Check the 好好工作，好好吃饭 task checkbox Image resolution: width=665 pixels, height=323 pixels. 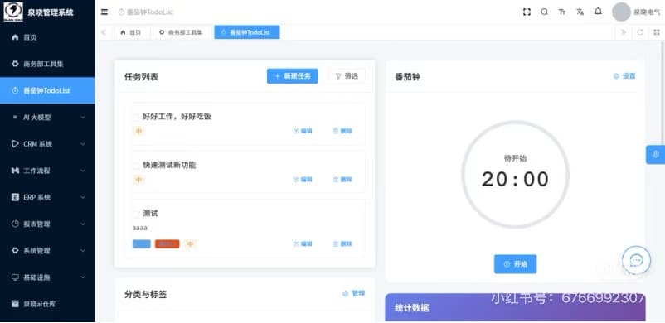click(136, 117)
